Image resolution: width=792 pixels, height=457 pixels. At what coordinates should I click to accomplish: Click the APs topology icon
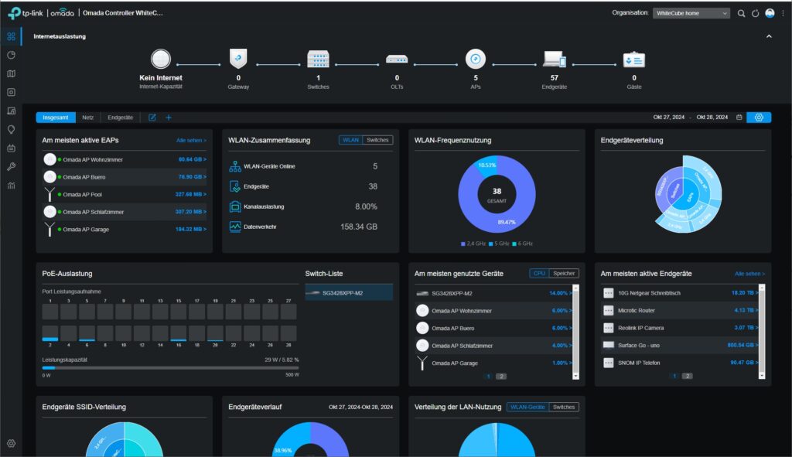pyautogui.click(x=476, y=59)
